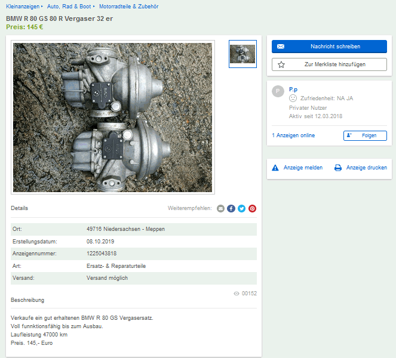Click Privater Nutzer text
Image resolution: width=396 pixels, height=358 pixels.
click(x=308, y=108)
